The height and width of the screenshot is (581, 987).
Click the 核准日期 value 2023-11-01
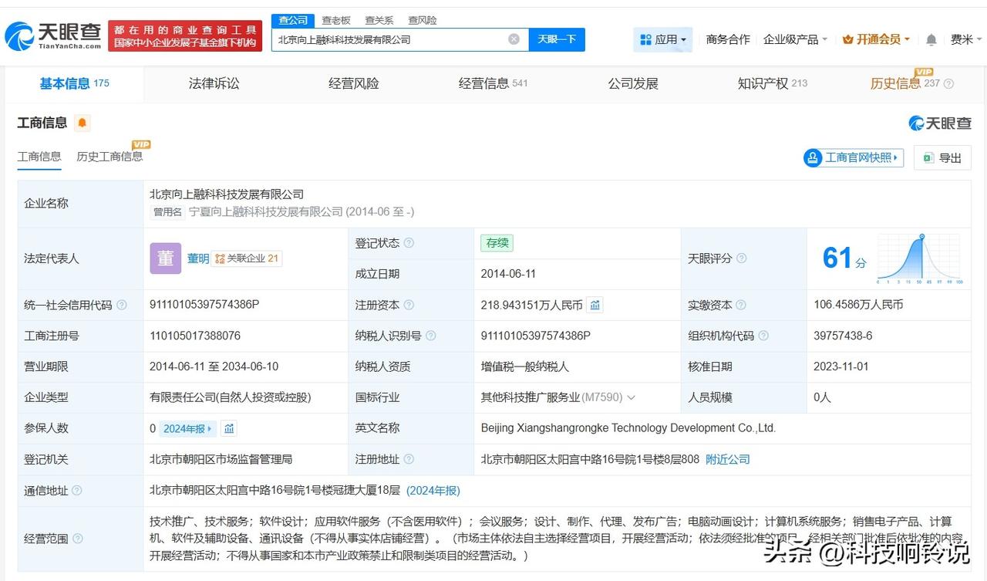[841, 367]
